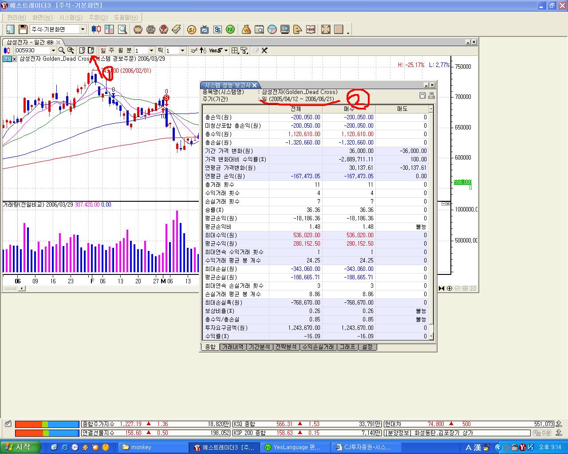Click the print icon in performance report
The width and height of the screenshot is (568, 454).
click(431, 95)
